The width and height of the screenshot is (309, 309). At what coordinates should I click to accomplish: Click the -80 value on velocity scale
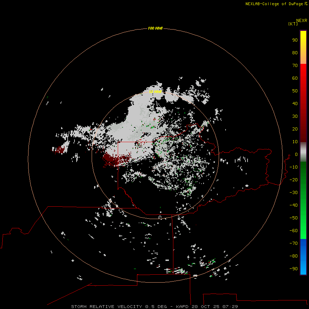tap(294, 256)
